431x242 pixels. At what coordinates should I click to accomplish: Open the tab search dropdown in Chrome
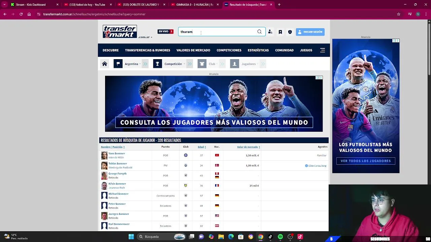[x=4, y=5]
